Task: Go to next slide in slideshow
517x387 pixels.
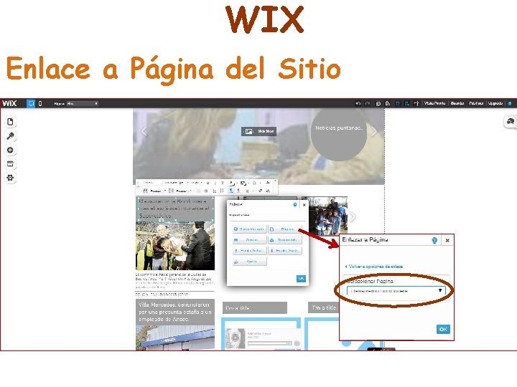Action: coord(374,132)
